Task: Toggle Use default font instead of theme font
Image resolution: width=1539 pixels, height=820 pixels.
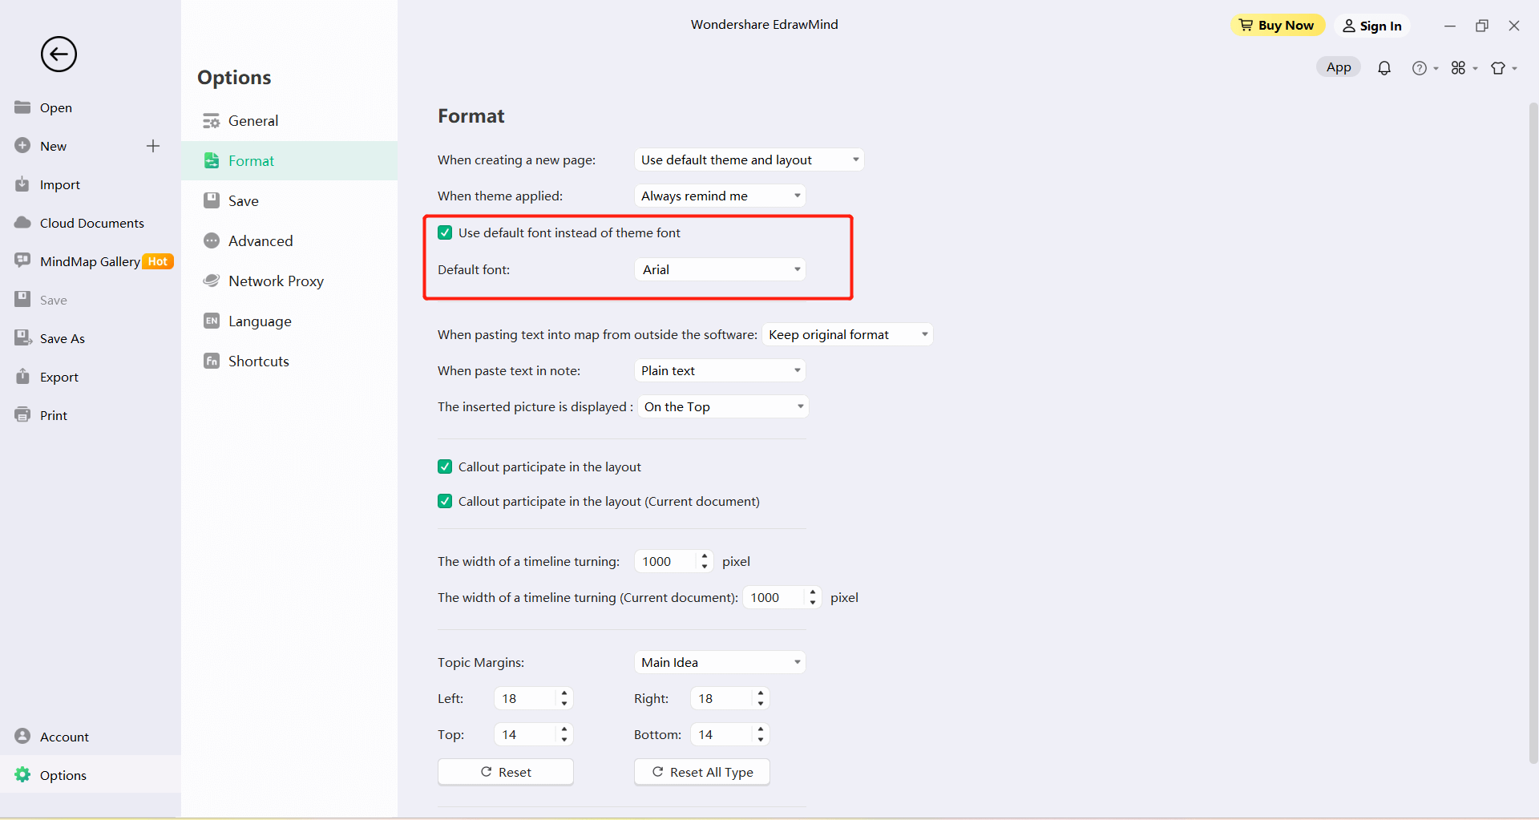Action: pyautogui.click(x=445, y=232)
